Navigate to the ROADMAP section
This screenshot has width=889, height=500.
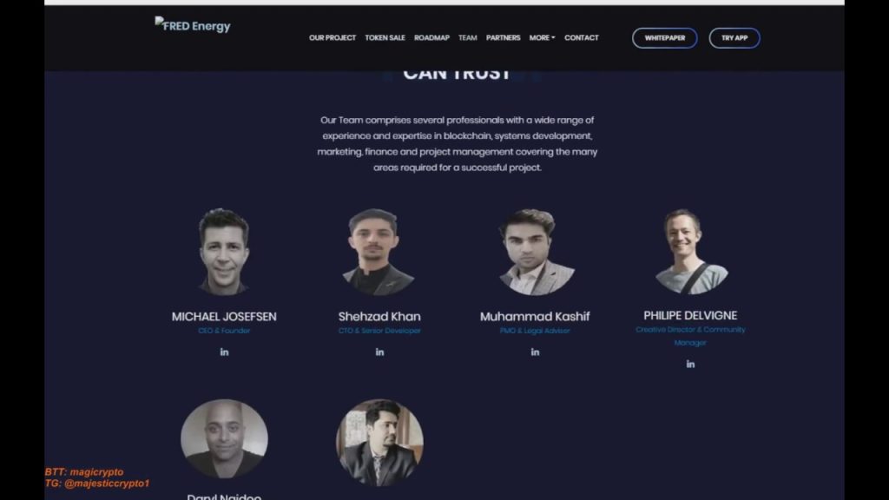click(431, 38)
